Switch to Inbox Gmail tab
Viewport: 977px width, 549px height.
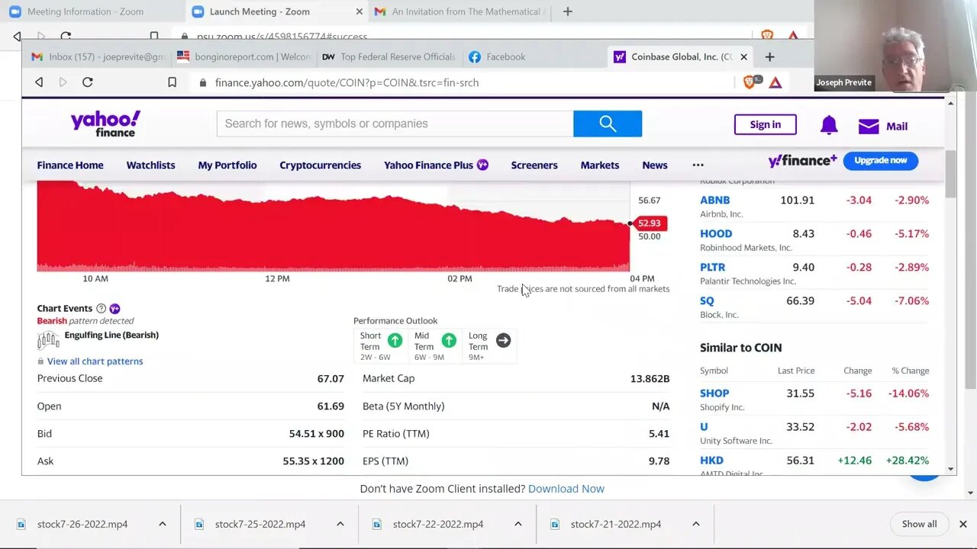coord(98,56)
